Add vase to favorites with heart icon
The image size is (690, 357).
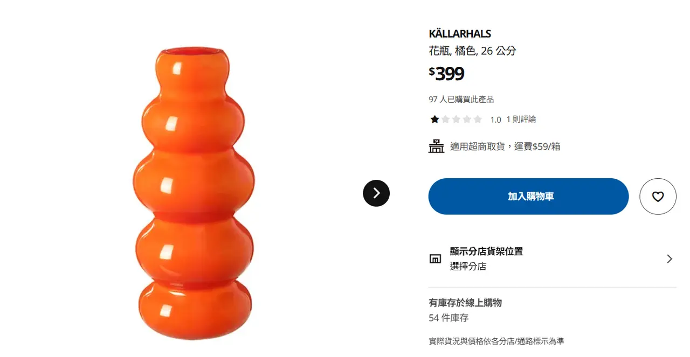(658, 197)
